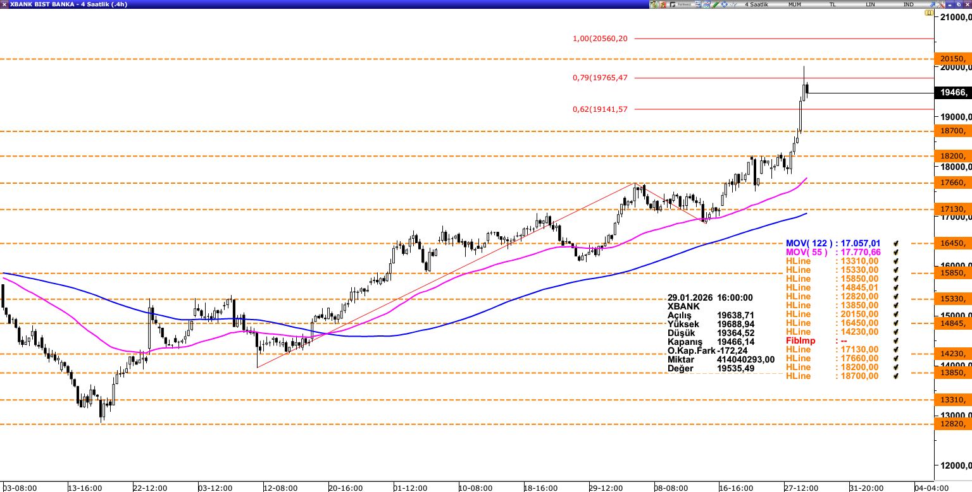972x492 pixels.
Task: Open the MUM chart type selector
Action: pyautogui.click(x=795, y=4)
